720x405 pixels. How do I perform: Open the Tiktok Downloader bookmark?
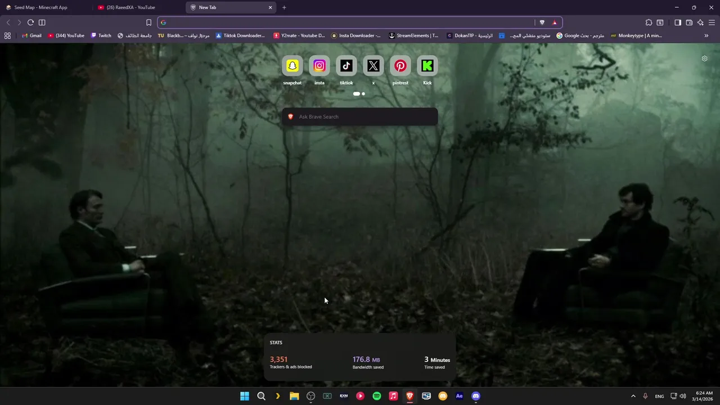(x=240, y=35)
